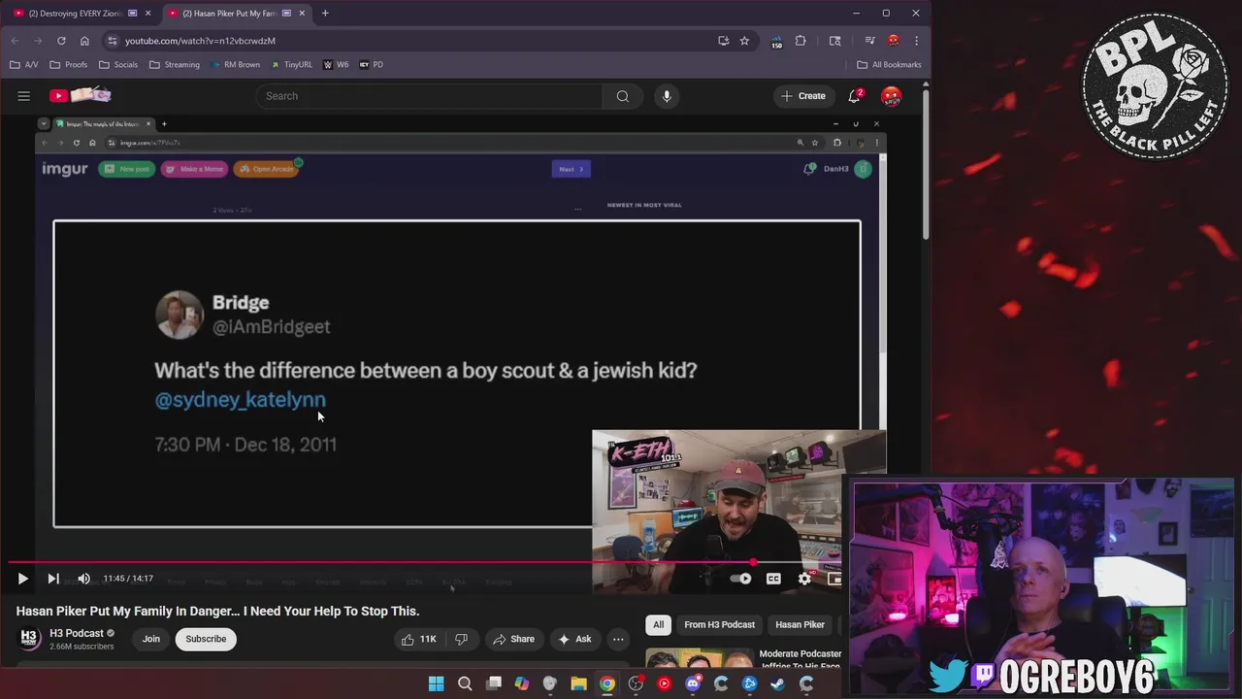Image resolution: width=1242 pixels, height=699 pixels.
Task: Join the H3 Podcast channel
Action: coord(151,639)
